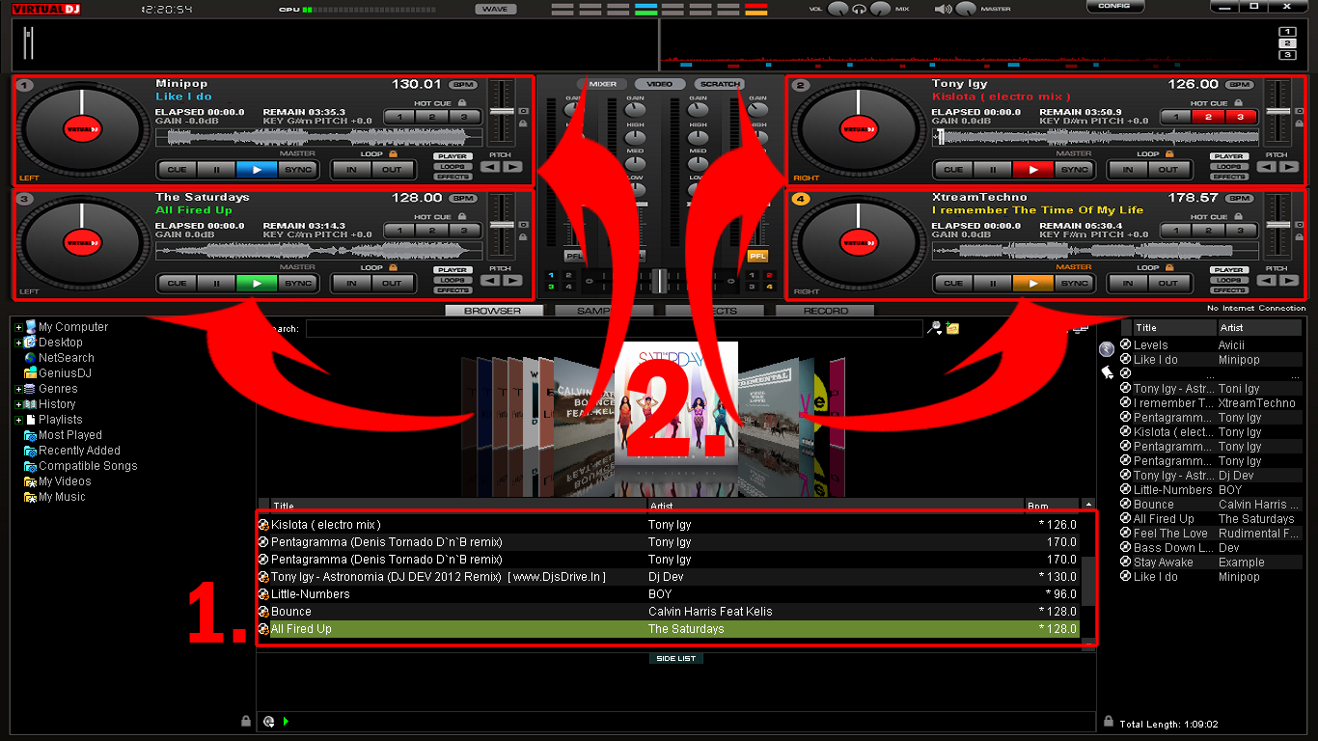
Task: Click the master speaker icon
Action: click(943, 9)
